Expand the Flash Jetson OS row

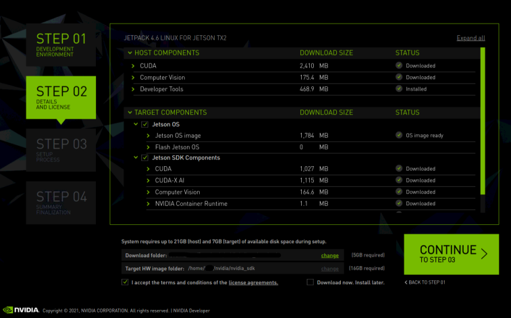pyautogui.click(x=149, y=147)
